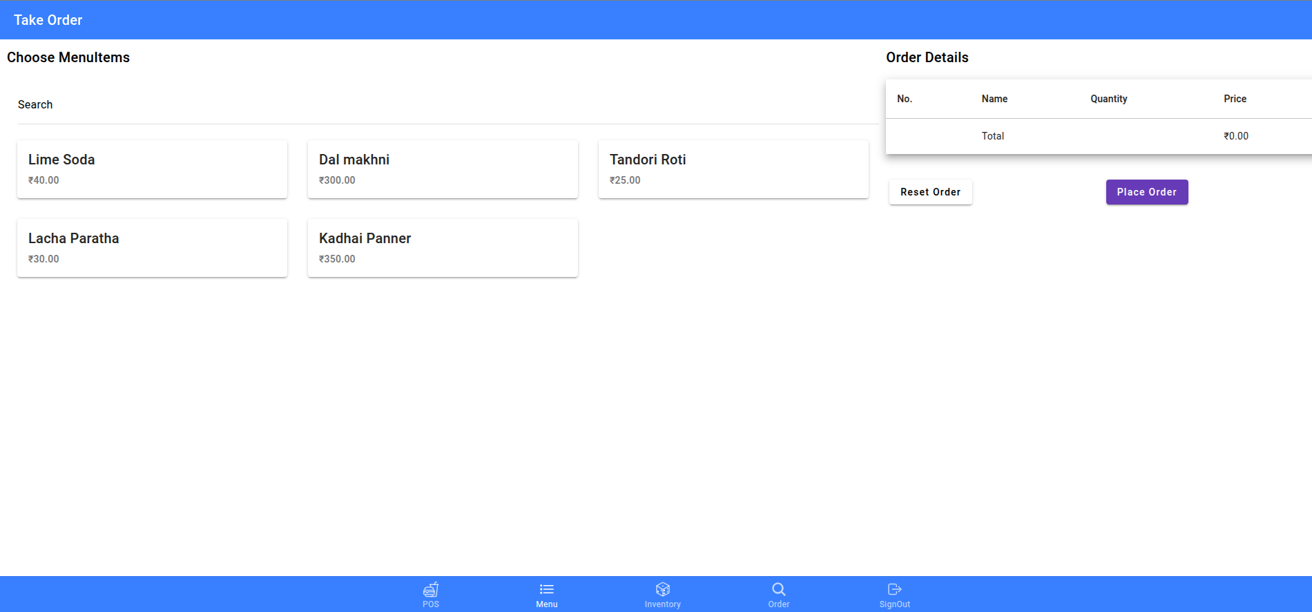
Task: Open the Inventory box icon
Action: (x=662, y=589)
